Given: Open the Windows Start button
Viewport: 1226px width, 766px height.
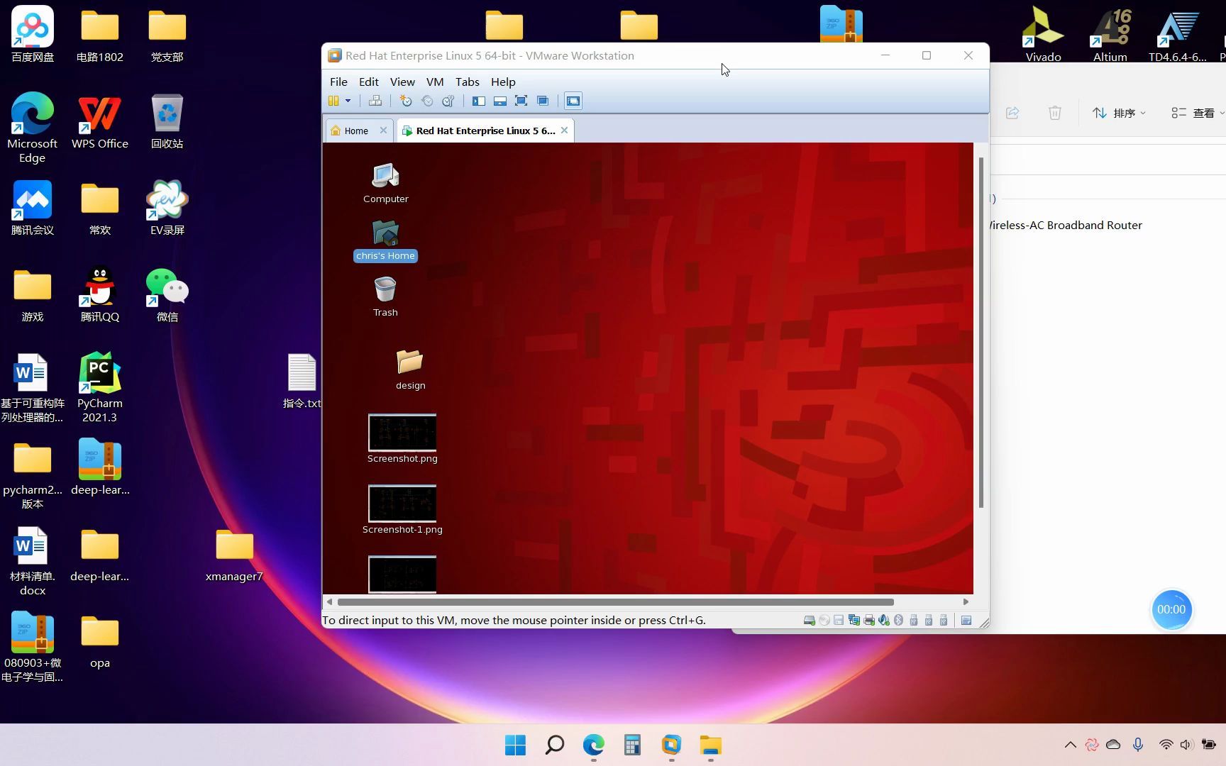Looking at the screenshot, I should coord(516,745).
